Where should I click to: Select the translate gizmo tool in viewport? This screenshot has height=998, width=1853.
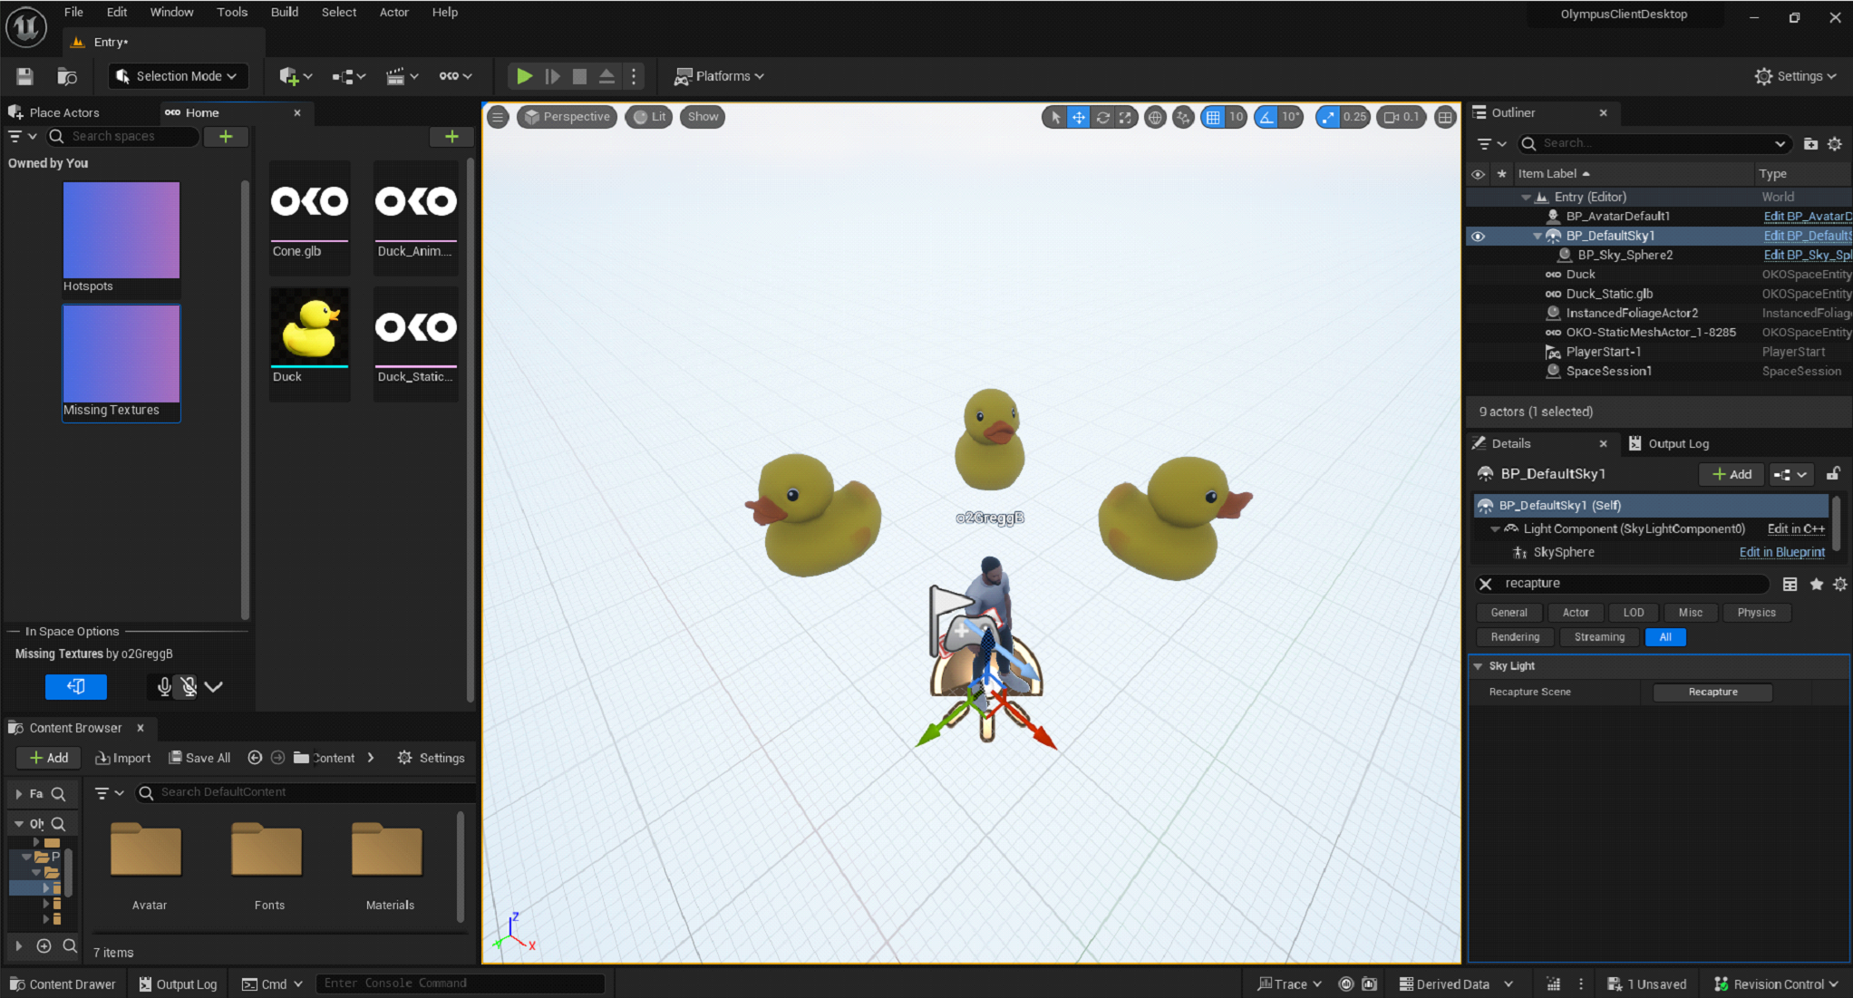click(x=1079, y=117)
